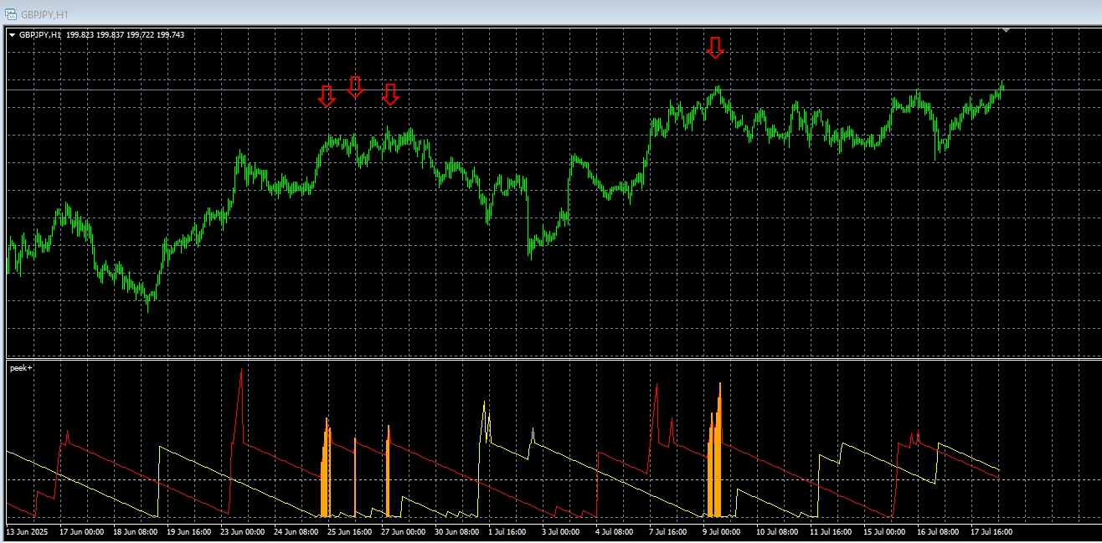
Task: Select the red arrow nearest 27 Jun
Action: [x=390, y=95]
